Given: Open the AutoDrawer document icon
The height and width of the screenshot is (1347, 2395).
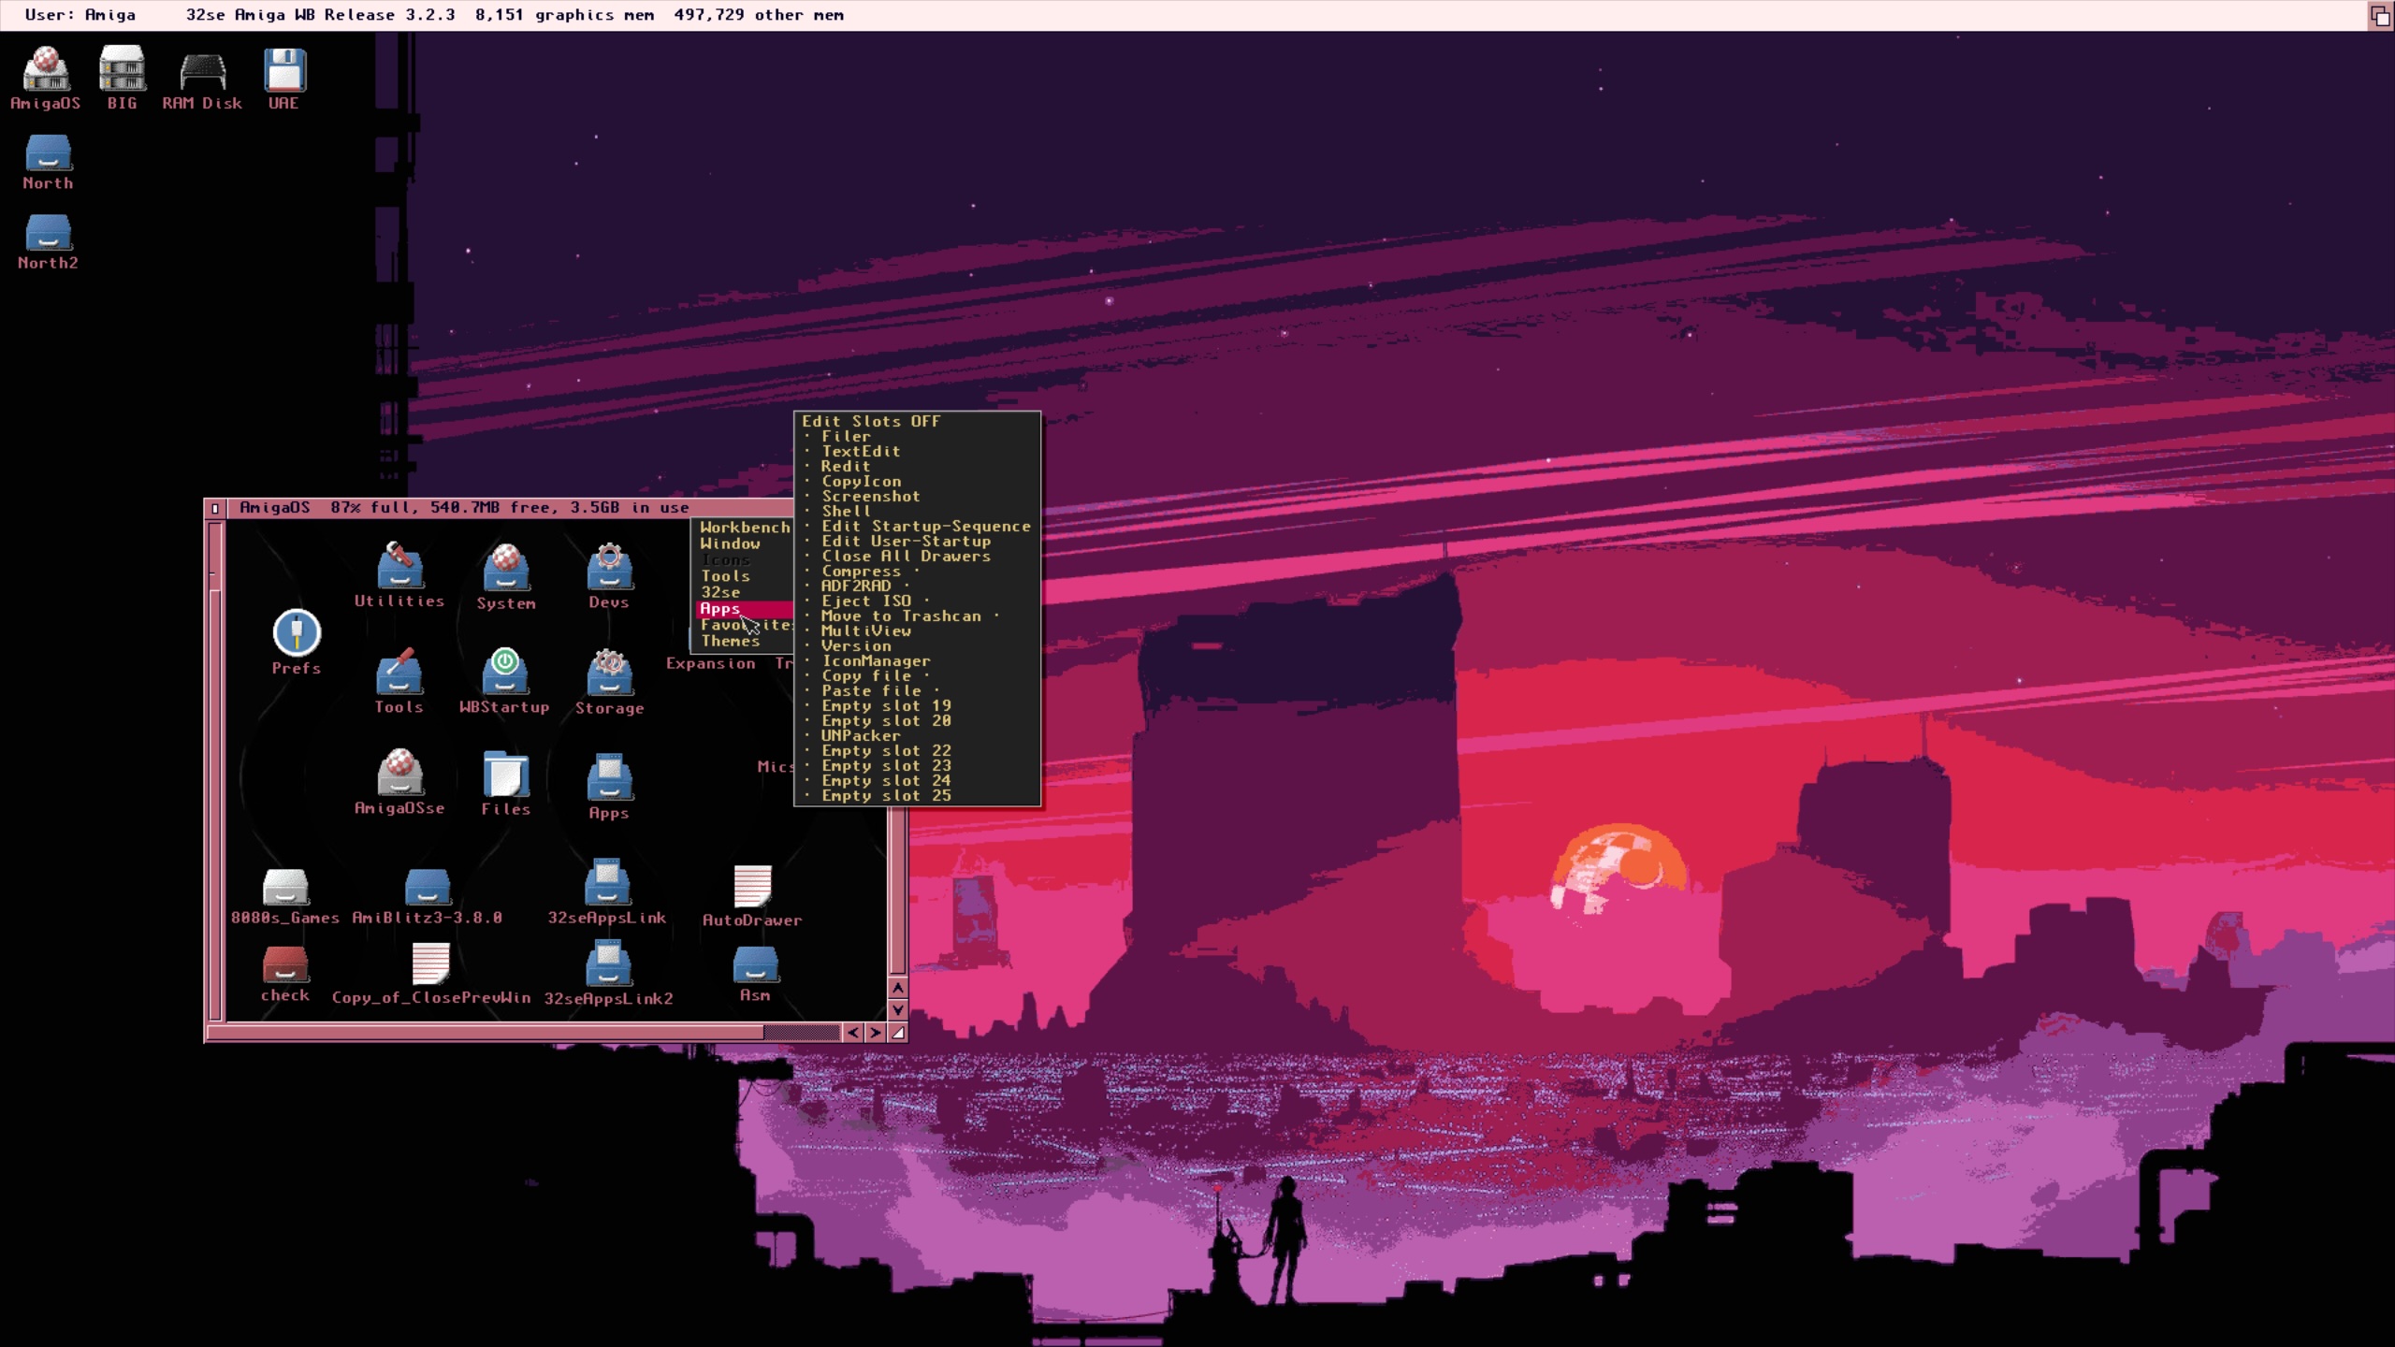Looking at the screenshot, I should 752,886.
